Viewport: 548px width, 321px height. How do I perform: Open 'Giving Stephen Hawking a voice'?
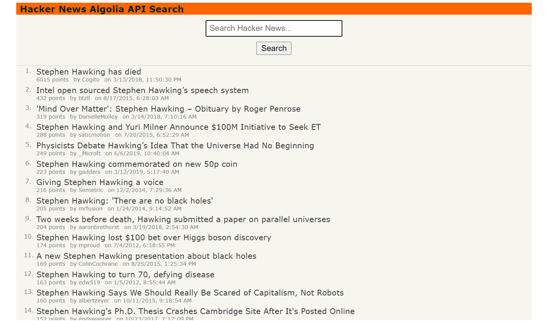pos(100,182)
